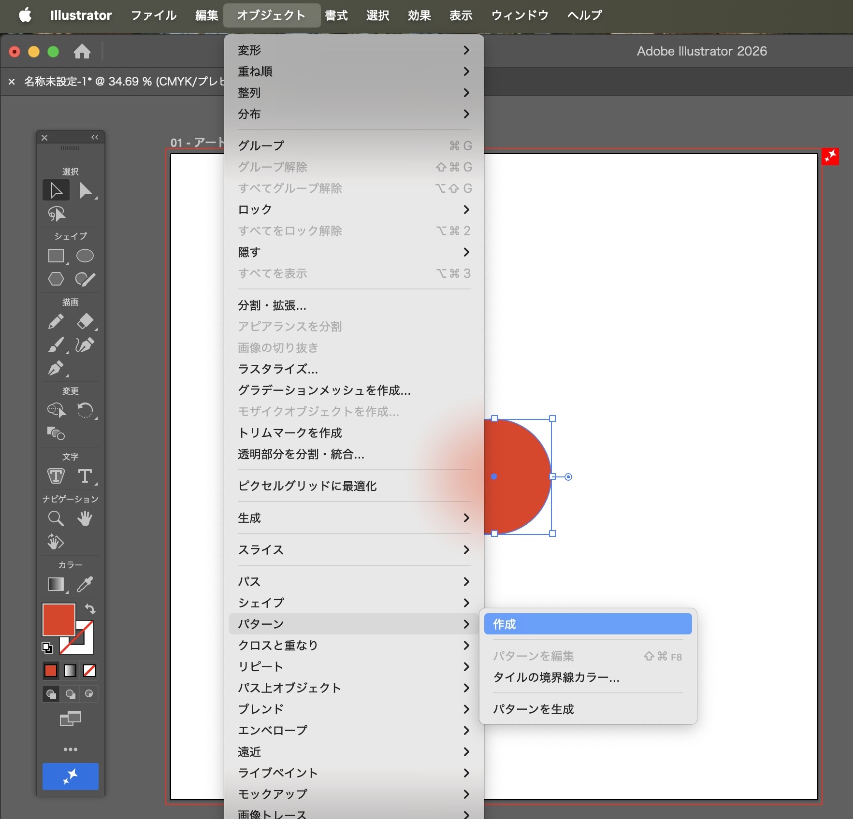Swap fill and stroke colors arrow
Viewport: 853px width, 819px height.
click(x=90, y=609)
